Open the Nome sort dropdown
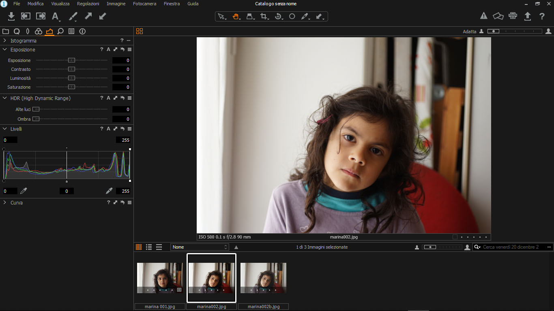 199,247
